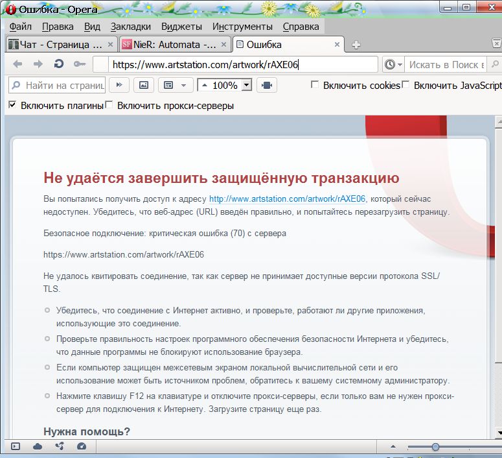The image size is (502, 458).
Task: Click Opera Turbo speedometer icon
Action: pyautogui.click(x=82, y=446)
